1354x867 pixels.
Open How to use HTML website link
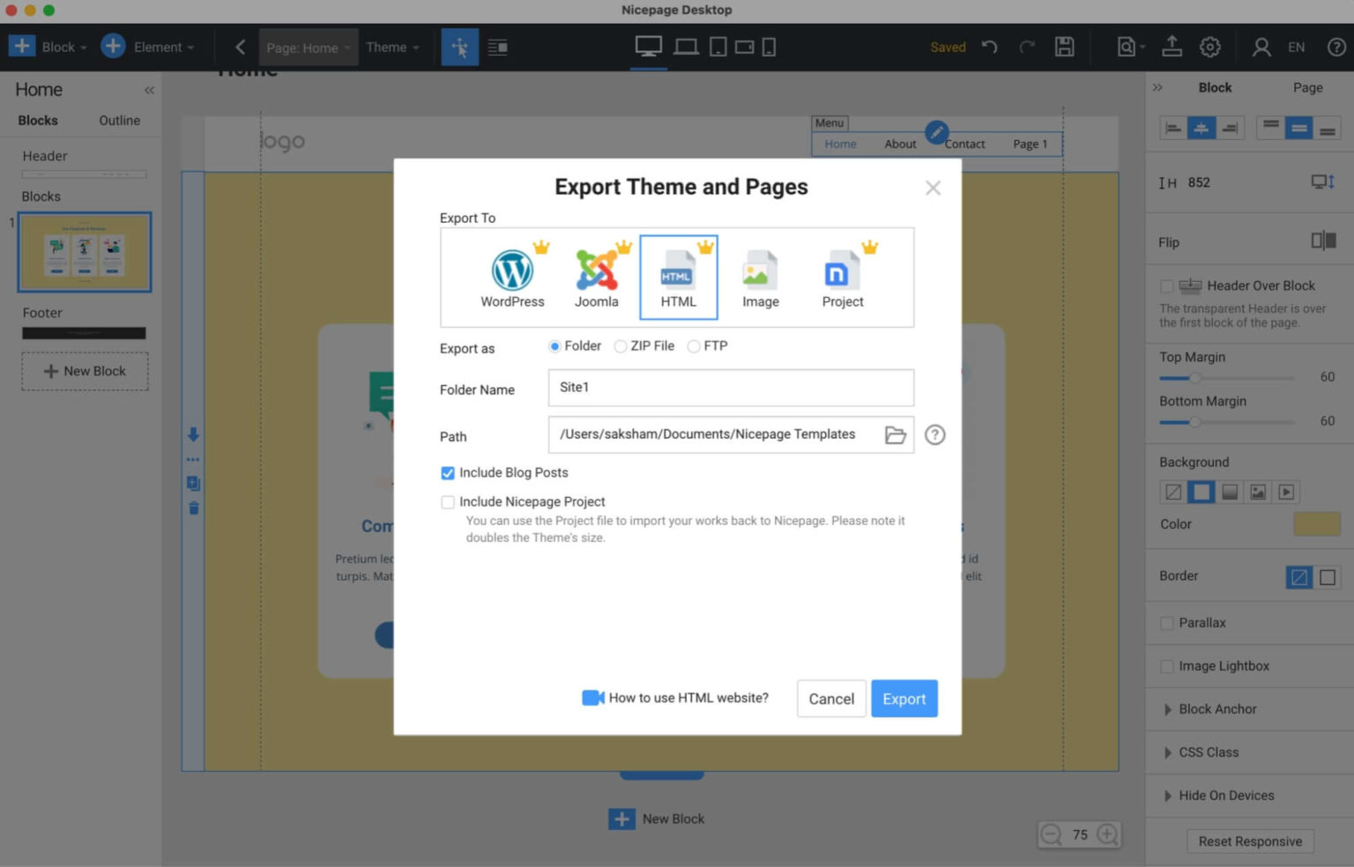coord(688,698)
